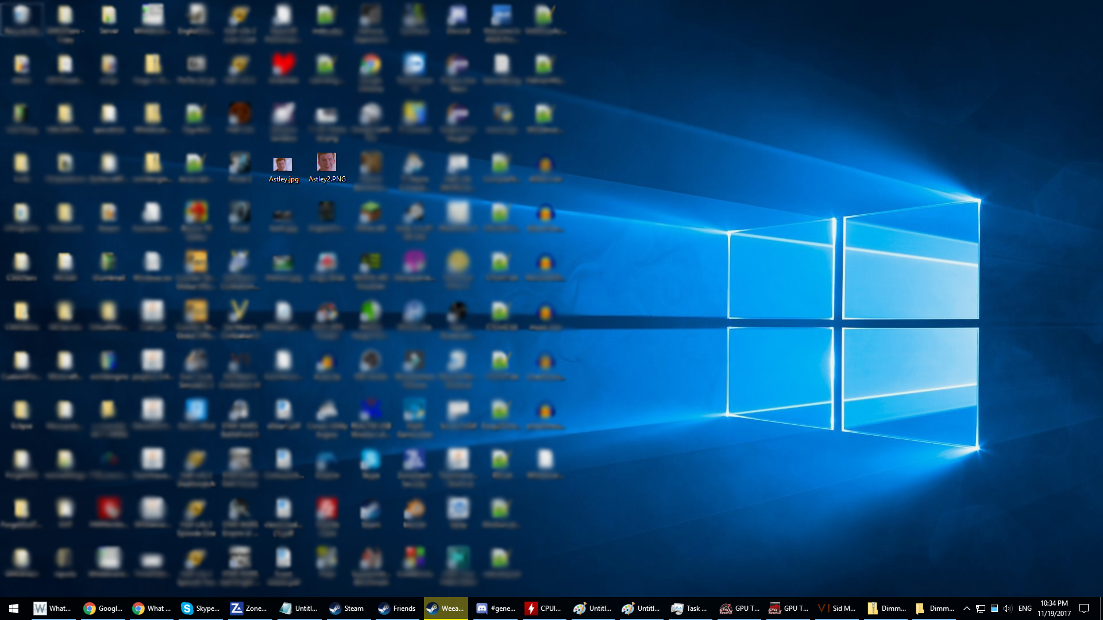Viewport: 1103px width, 620px height.
Task: Switch to the Untitled Notepad window
Action: (x=298, y=609)
